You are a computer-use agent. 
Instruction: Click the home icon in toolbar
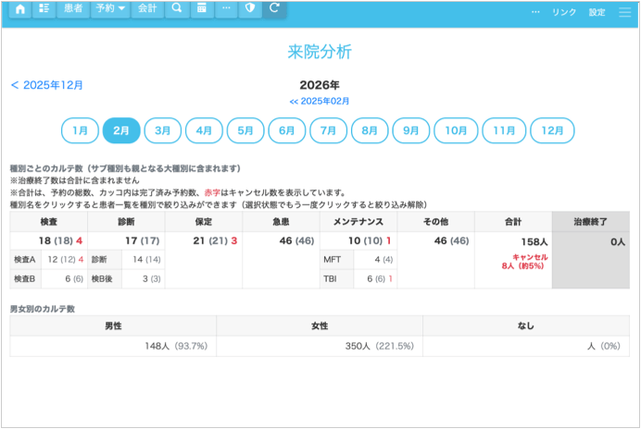pyautogui.click(x=19, y=9)
